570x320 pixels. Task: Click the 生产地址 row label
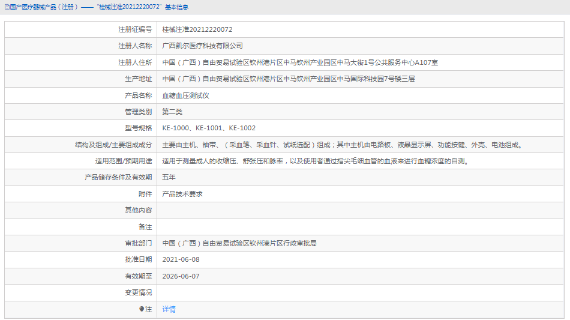[x=138, y=79]
